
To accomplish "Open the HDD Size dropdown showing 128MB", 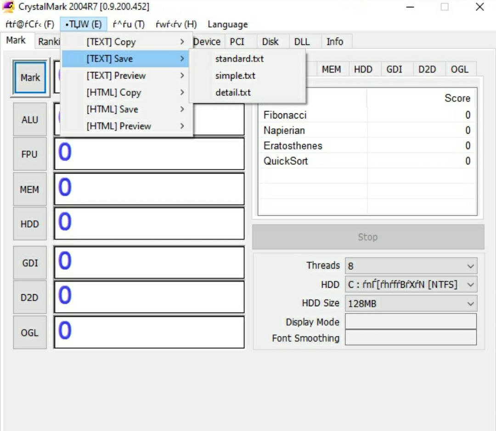I will tap(411, 303).
